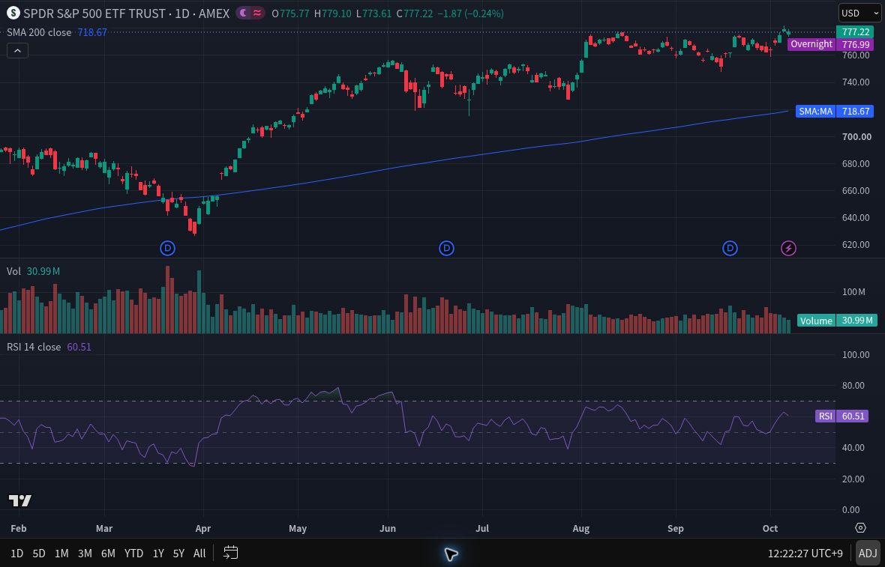The width and height of the screenshot is (885, 567).
Task: Select the 3M time range
Action: pos(85,554)
